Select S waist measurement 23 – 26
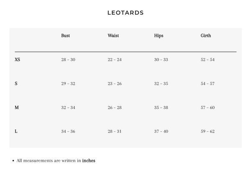The height and width of the screenshot is (176, 251). pos(115,84)
